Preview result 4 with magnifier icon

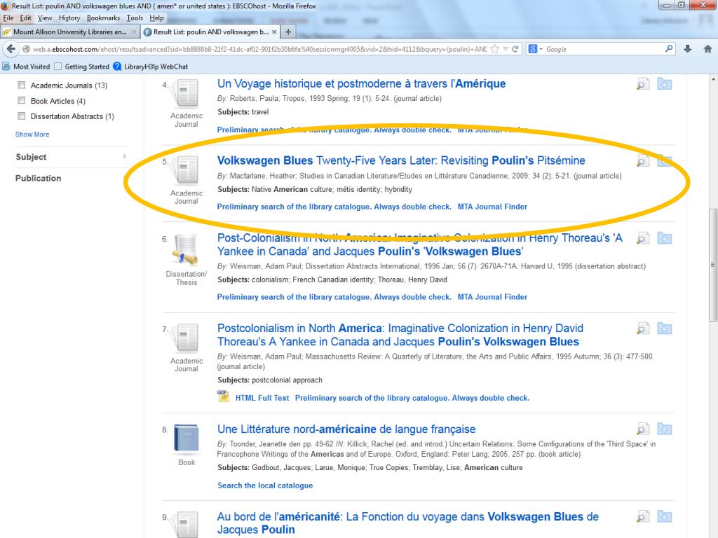point(643,84)
